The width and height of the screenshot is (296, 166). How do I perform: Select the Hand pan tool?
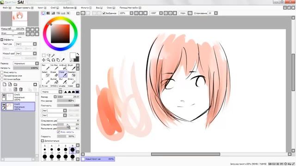(58, 60)
